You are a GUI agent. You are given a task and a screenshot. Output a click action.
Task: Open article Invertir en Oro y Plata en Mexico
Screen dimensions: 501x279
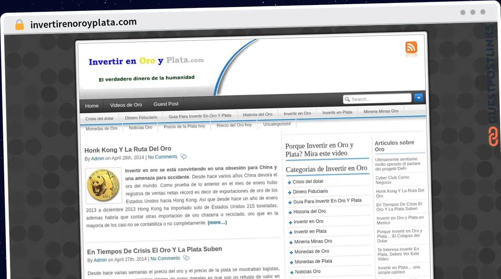tap(400, 220)
